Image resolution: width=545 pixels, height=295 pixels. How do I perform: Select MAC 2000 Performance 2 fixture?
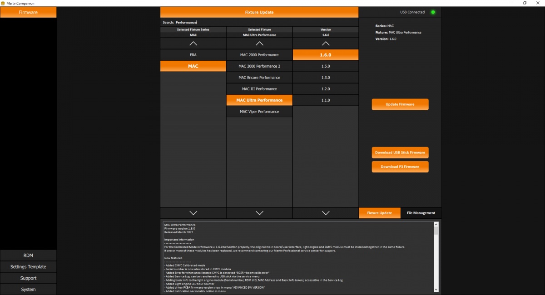pos(259,66)
